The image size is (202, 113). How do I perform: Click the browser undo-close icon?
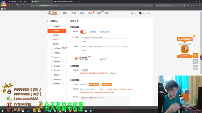24,5
